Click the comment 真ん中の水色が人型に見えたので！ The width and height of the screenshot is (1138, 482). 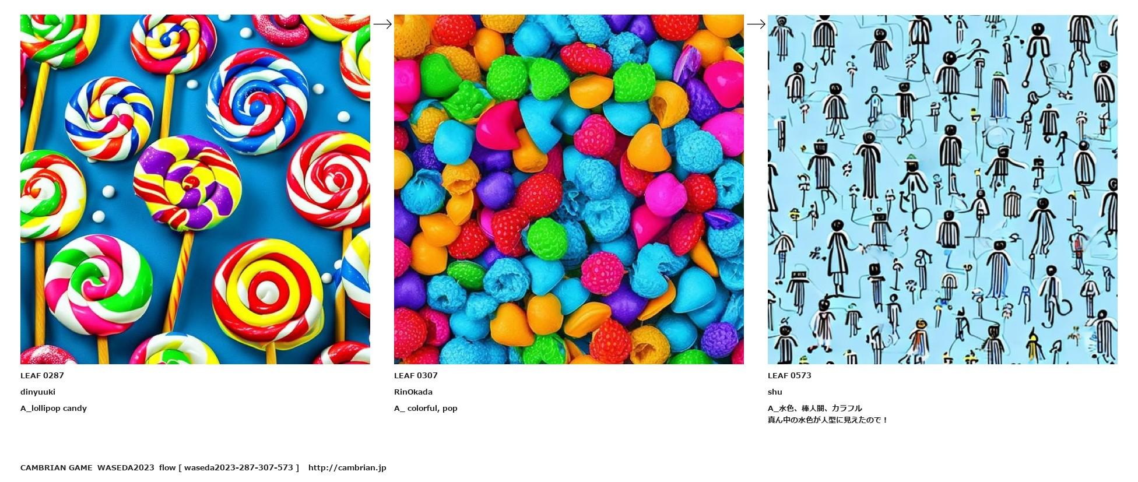tap(828, 420)
